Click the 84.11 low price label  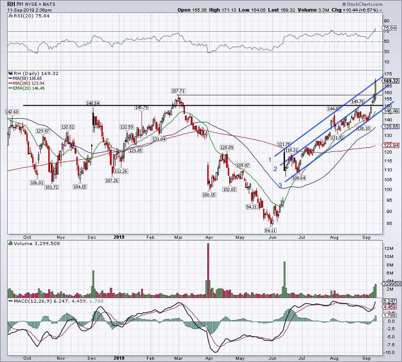click(271, 230)
